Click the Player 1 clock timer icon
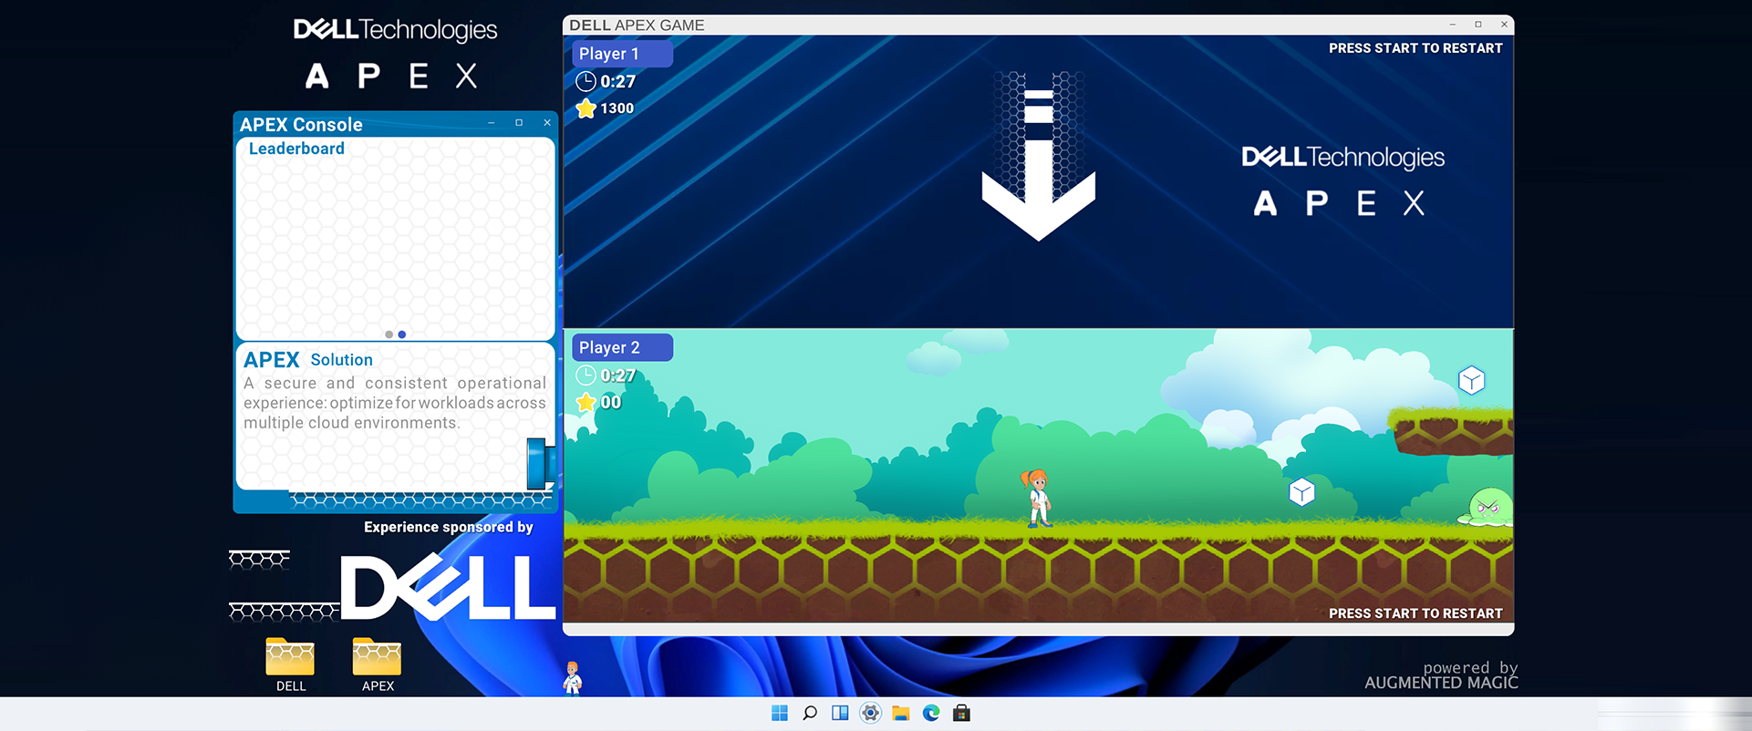 point(586,81)
